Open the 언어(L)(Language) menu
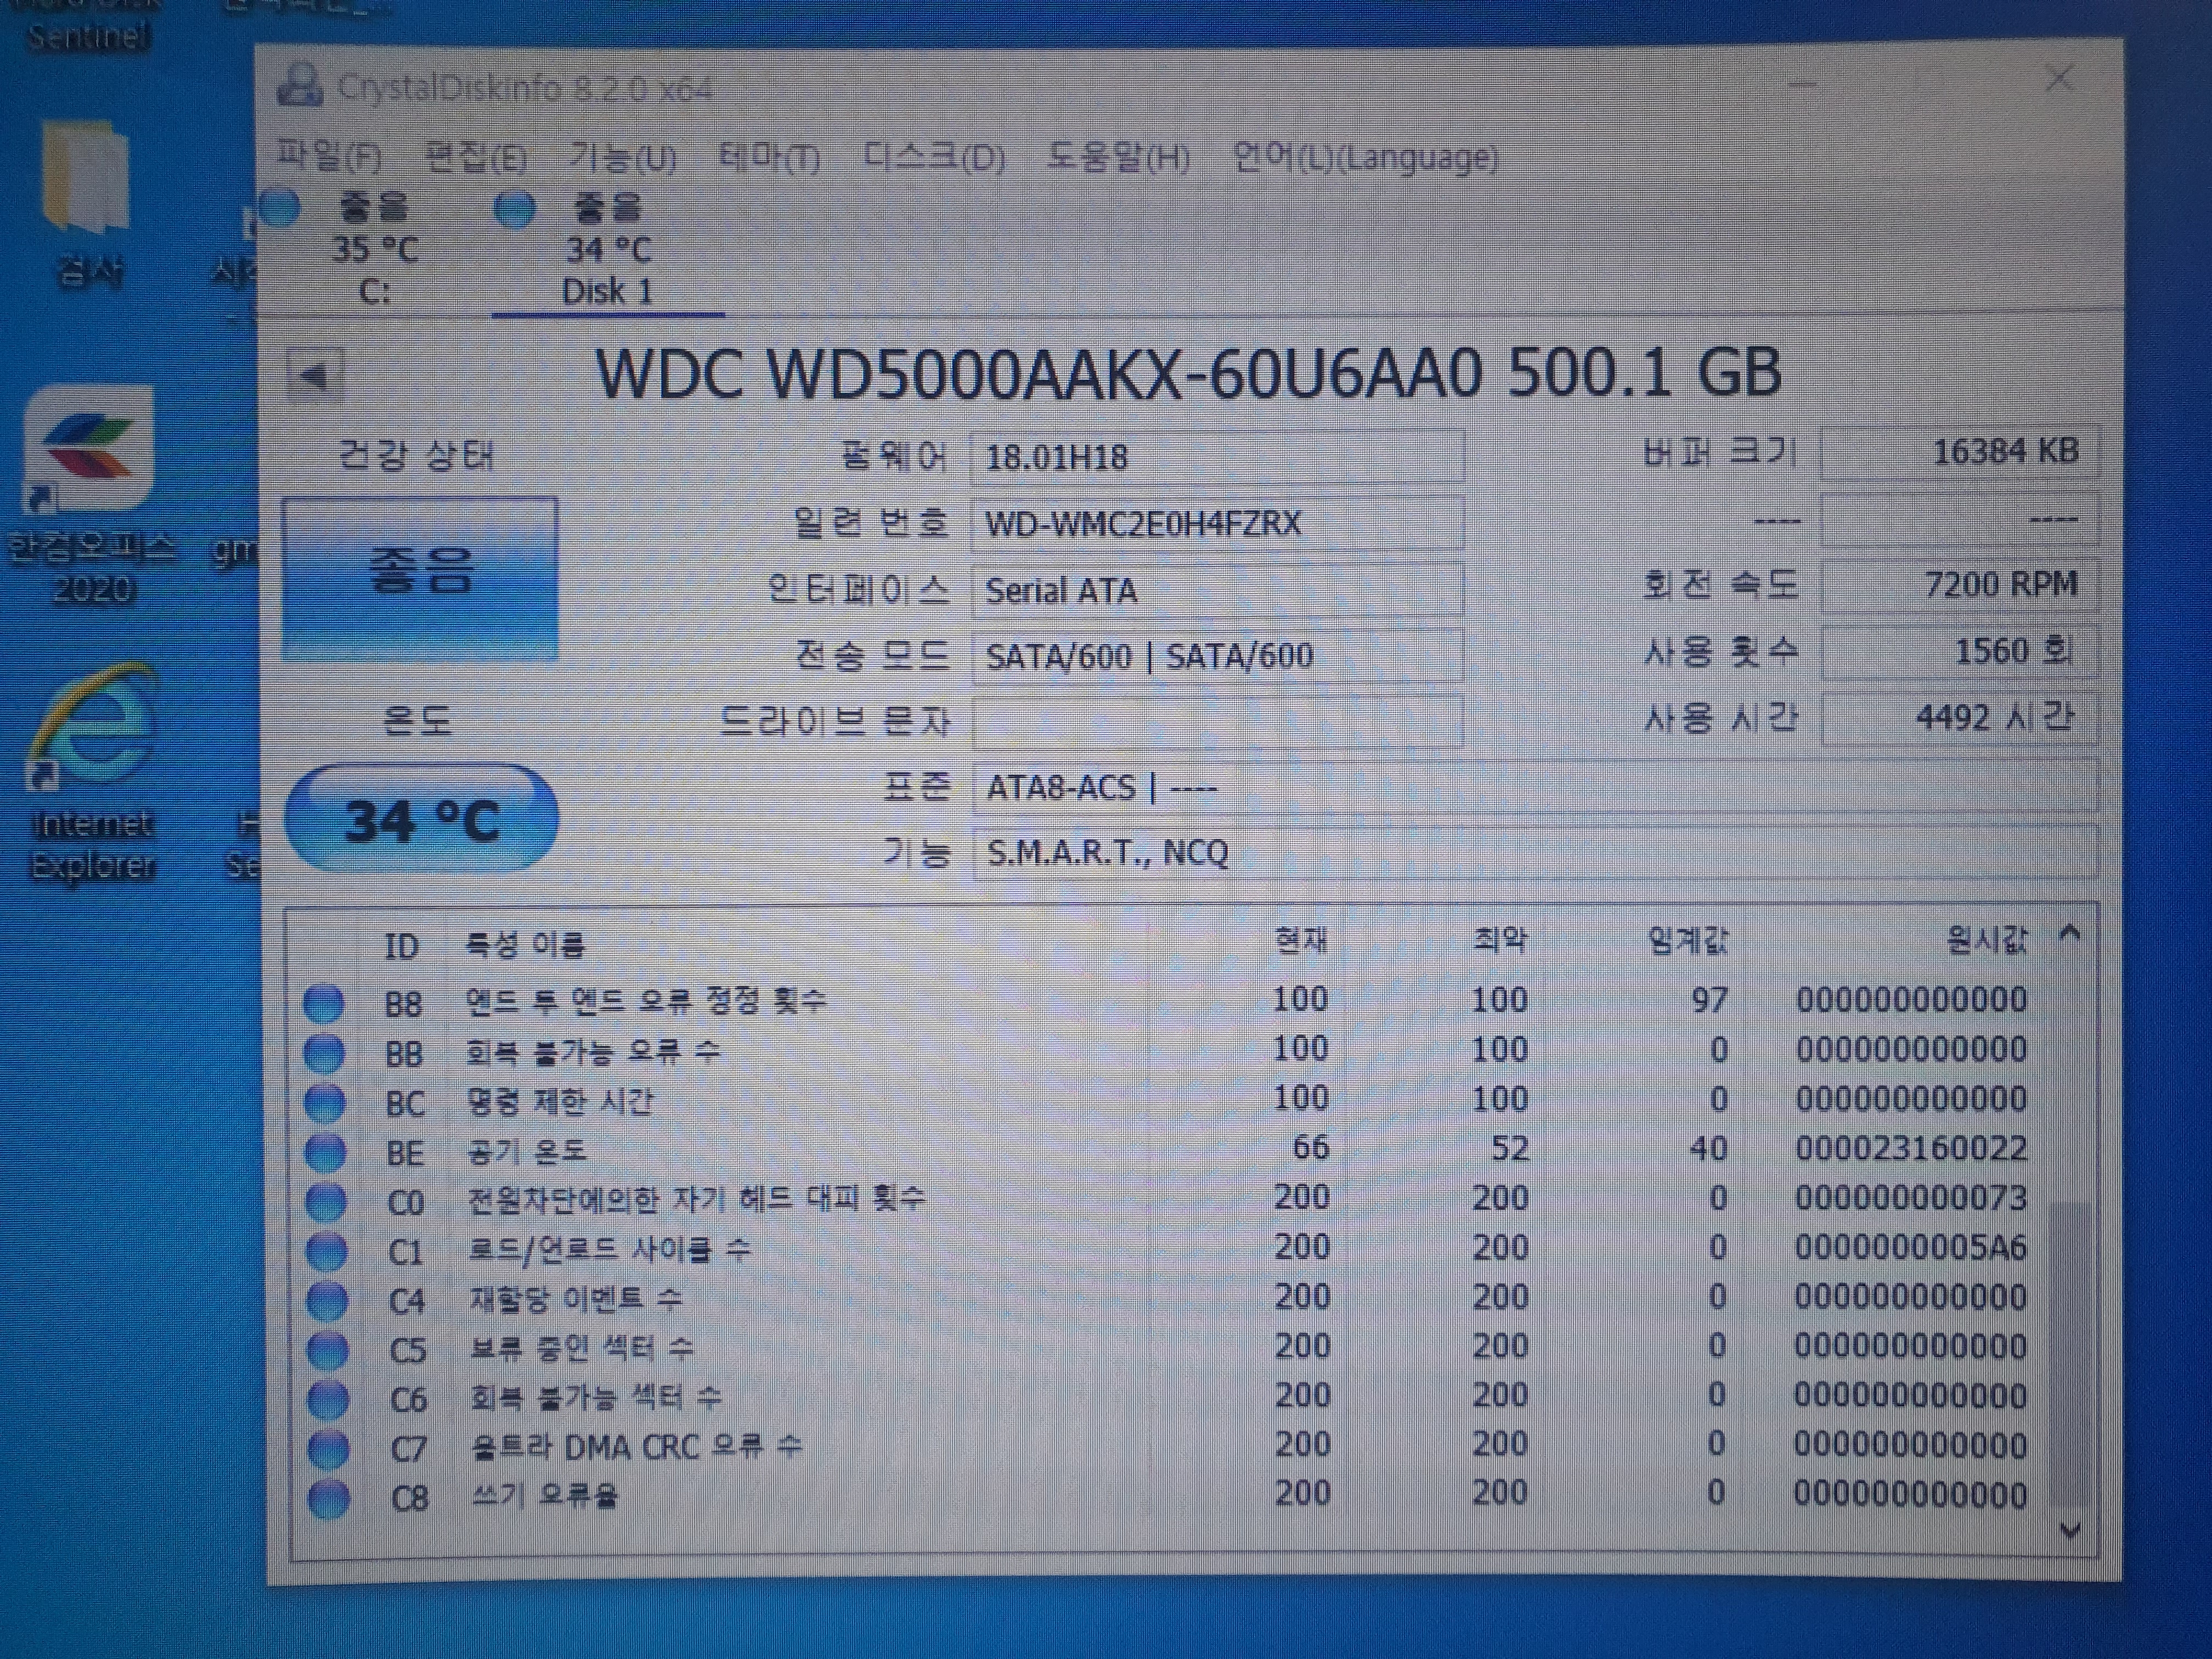Viewport: 2212px width, 1659px height. point(1365,158)
